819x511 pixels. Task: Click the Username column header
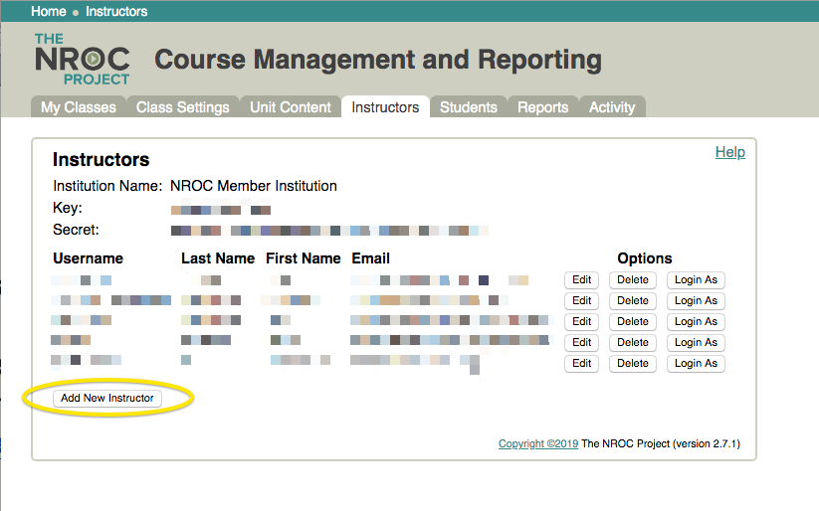(88, 258)
